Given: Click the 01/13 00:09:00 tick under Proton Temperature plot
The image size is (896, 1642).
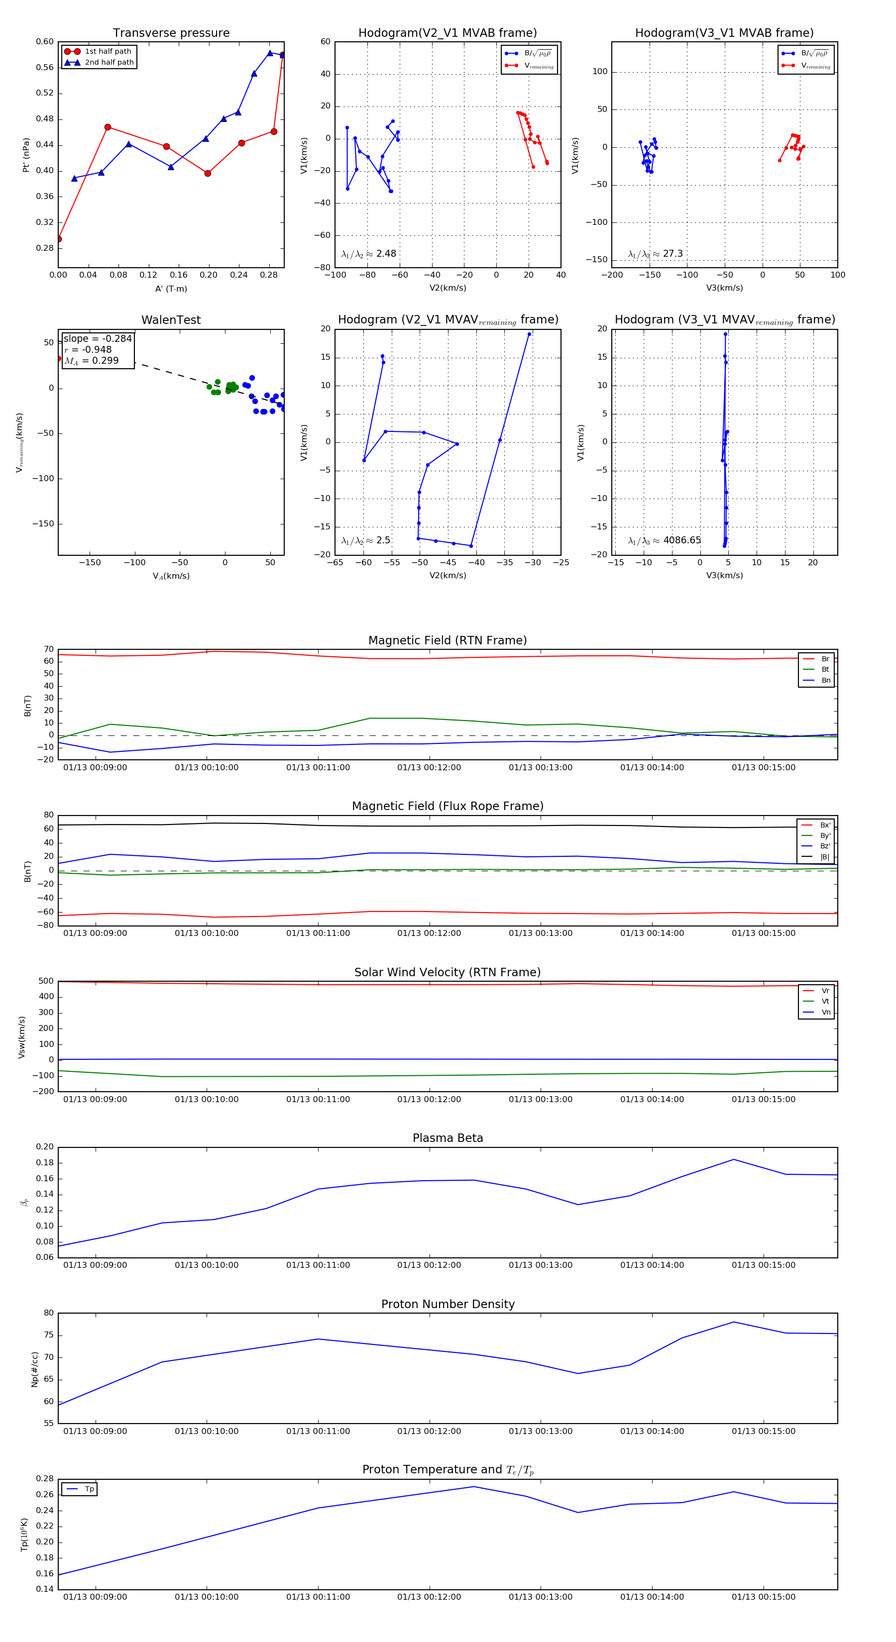Looking at the screenshot, I should click(x=95, y=1597).
